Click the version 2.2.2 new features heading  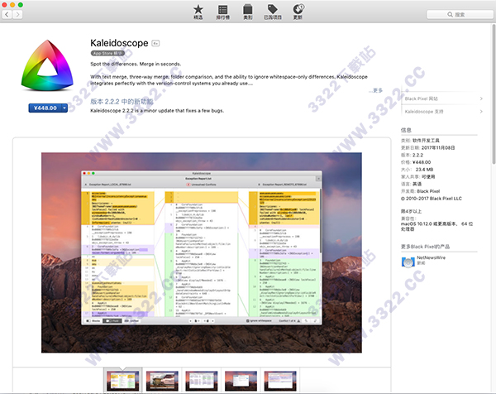[x=122, y=101]
